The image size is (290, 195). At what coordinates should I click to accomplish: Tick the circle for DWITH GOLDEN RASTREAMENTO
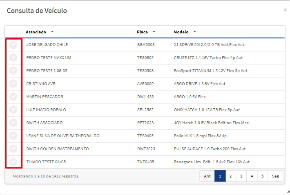[x=13, y=149]
